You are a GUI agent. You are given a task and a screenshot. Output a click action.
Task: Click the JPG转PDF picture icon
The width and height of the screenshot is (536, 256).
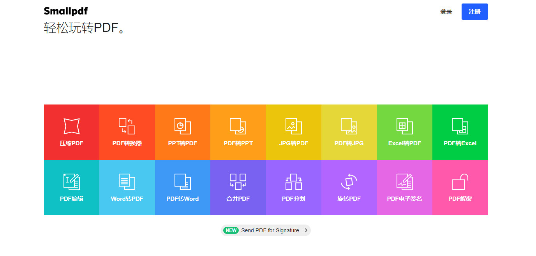293,126
